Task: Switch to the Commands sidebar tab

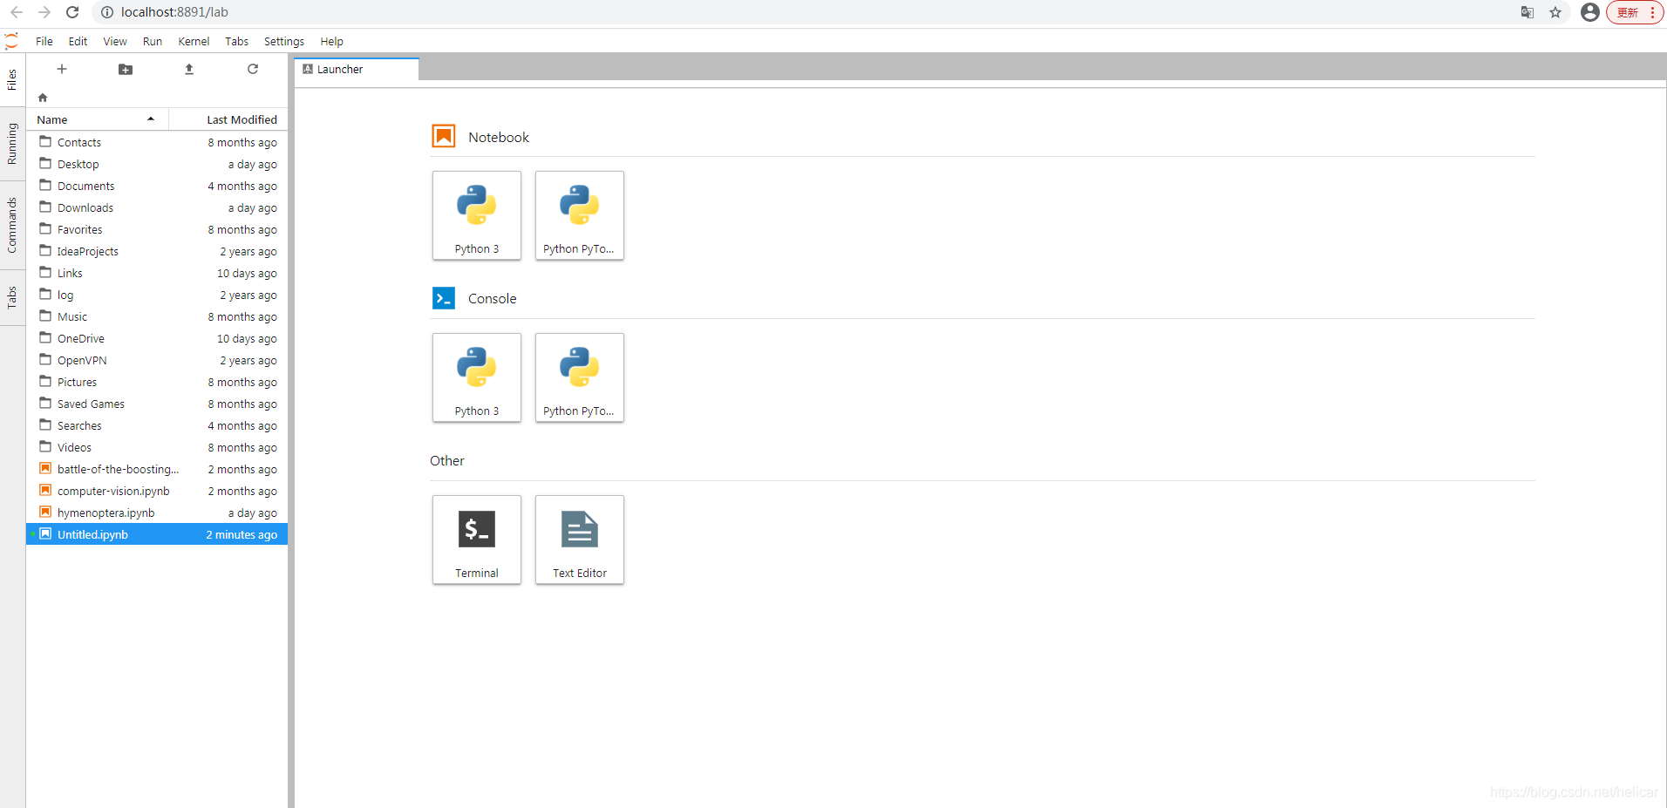Action: click(12, 225)
